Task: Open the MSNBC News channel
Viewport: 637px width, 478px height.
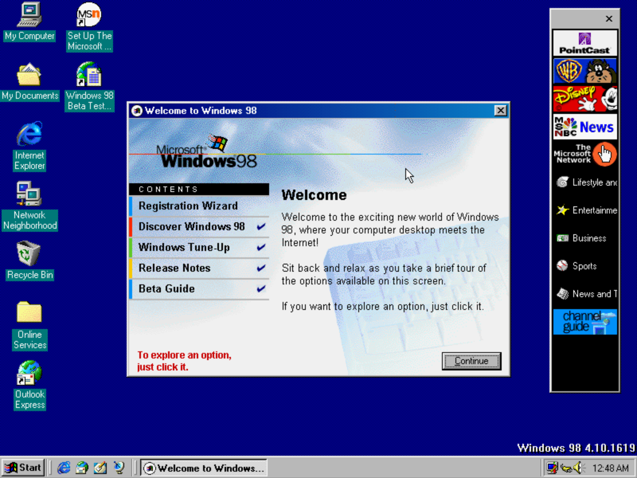Action: [x=585, y=127]
